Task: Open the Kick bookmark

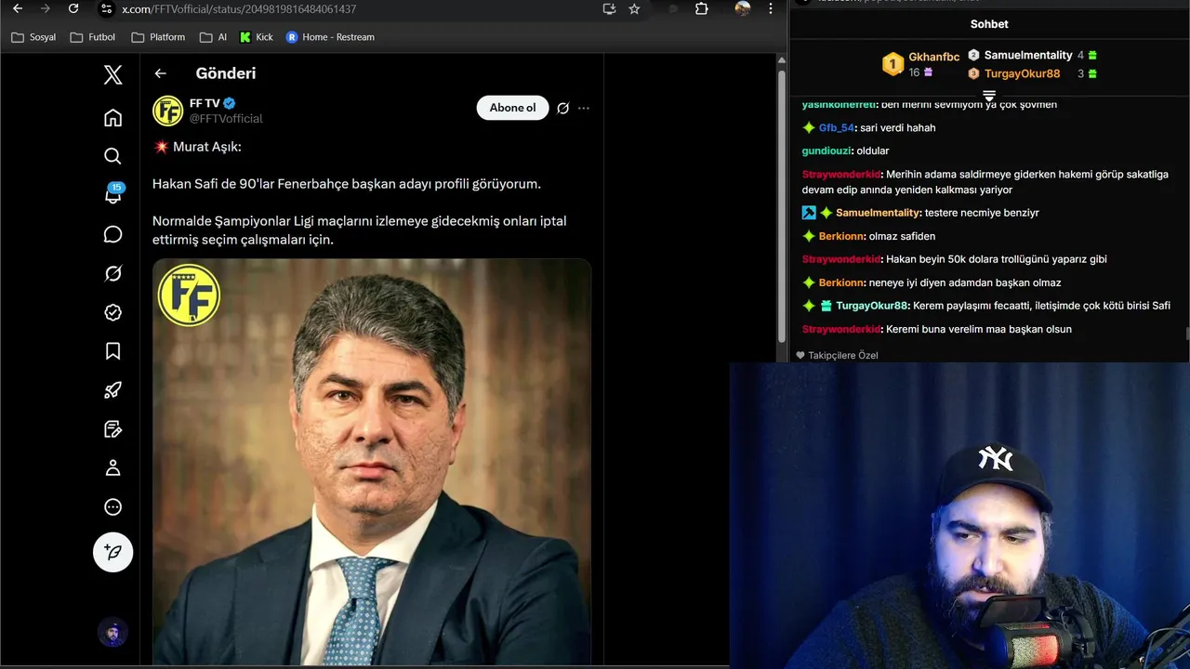Action: pos(257,37)
